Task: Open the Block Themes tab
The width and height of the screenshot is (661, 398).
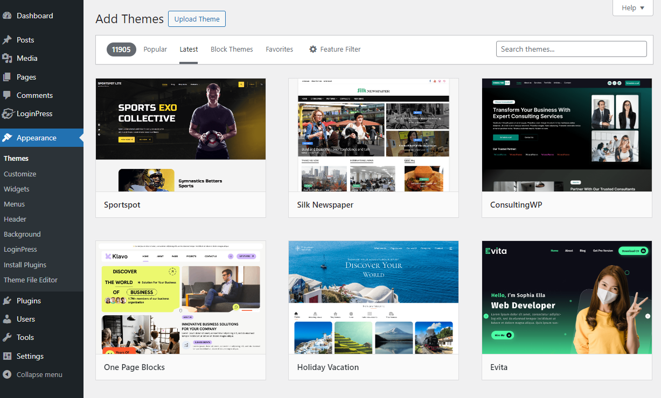Action: coord(232,49)
